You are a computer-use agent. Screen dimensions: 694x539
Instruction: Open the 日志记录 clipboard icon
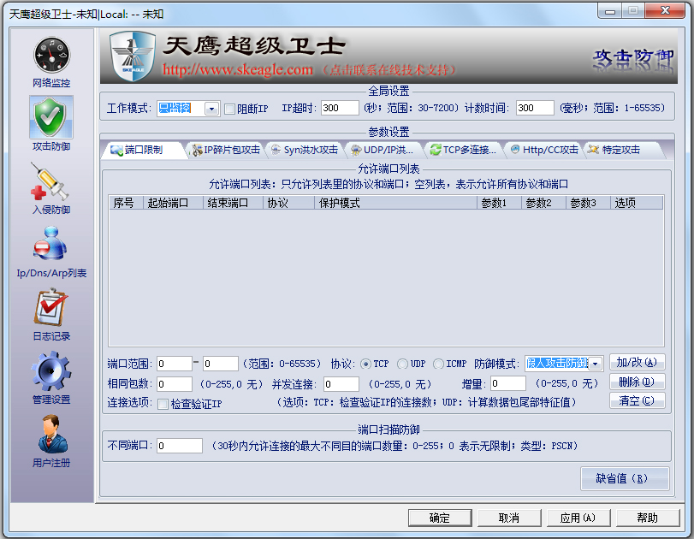pyautogui.click(x=50, y=307)
